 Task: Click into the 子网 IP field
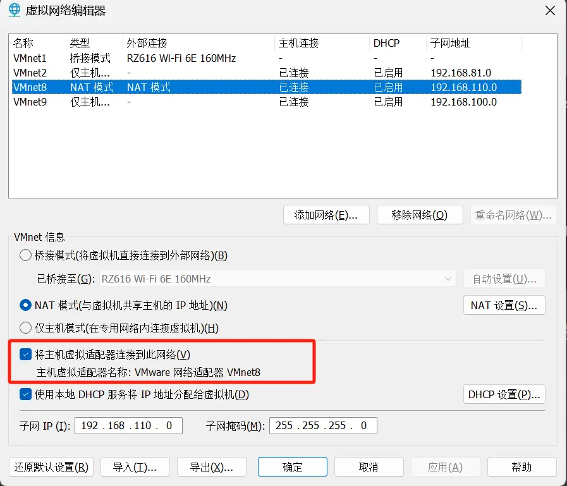[128, 425]
